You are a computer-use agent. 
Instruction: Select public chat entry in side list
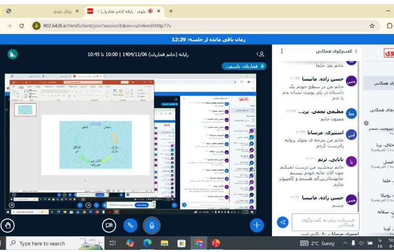coord(378,83)
